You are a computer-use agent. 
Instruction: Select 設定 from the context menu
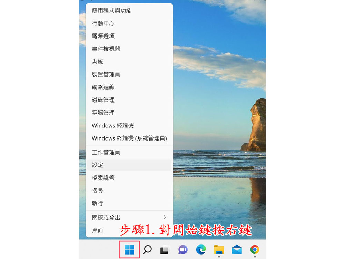(x=98, y=165)
